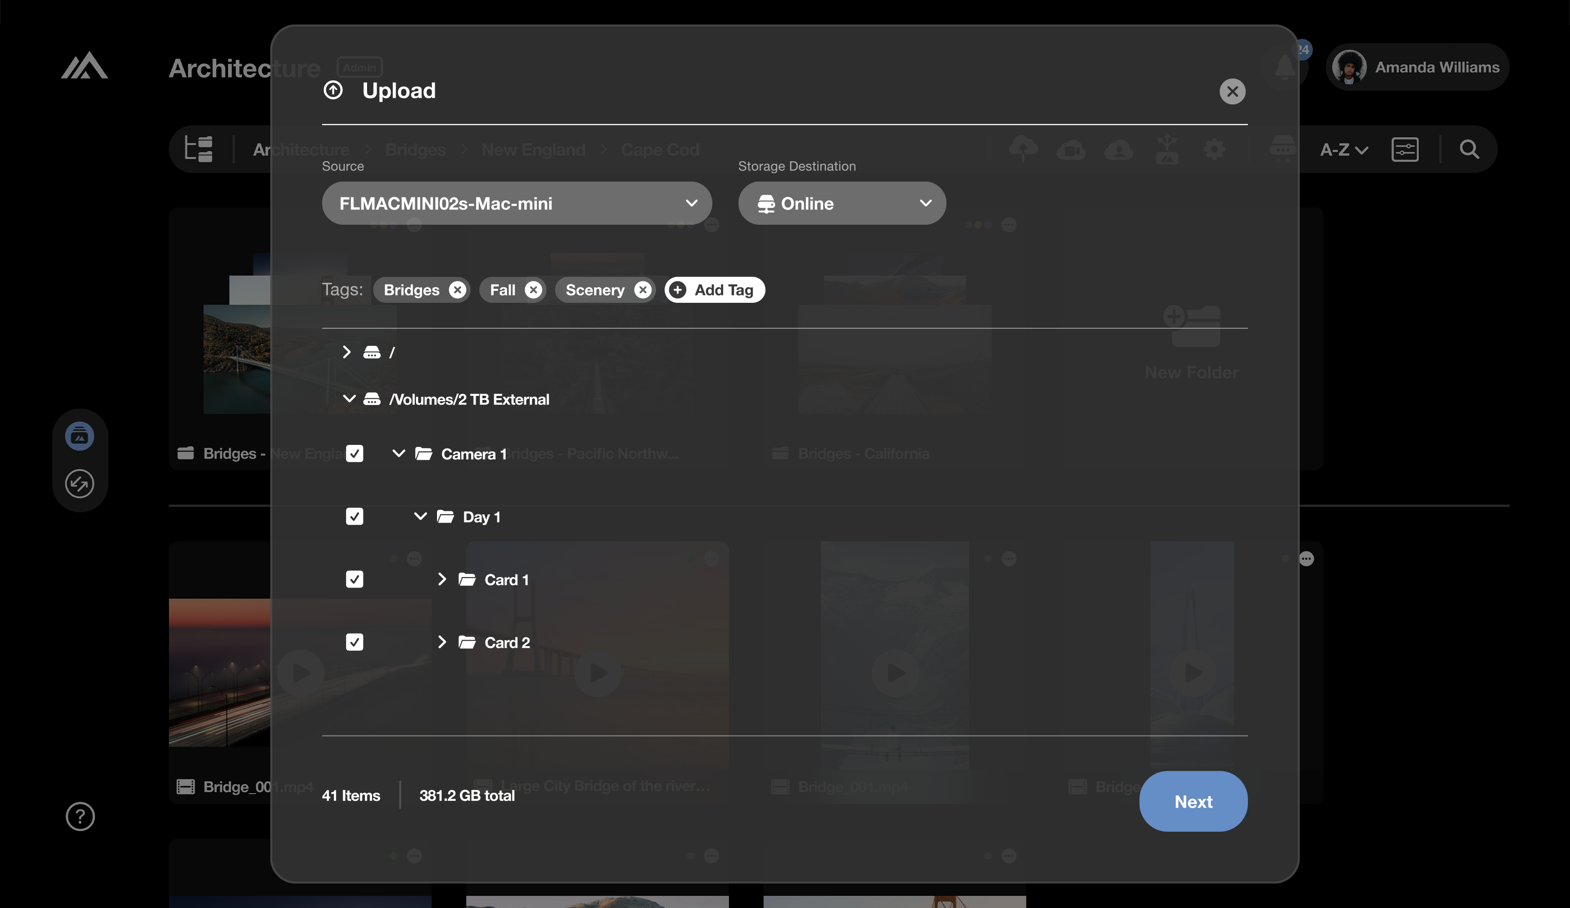Click the search magnifier icon
Screen dimensions: 1570x908
[1469, 149]
